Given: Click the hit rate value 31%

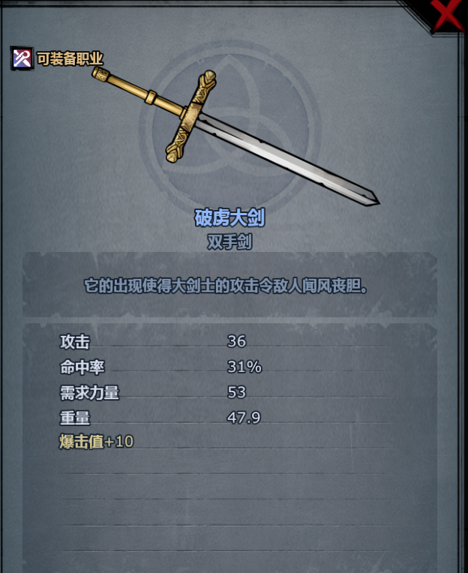Looking at the screenshot, I should (x=244, y=367).
